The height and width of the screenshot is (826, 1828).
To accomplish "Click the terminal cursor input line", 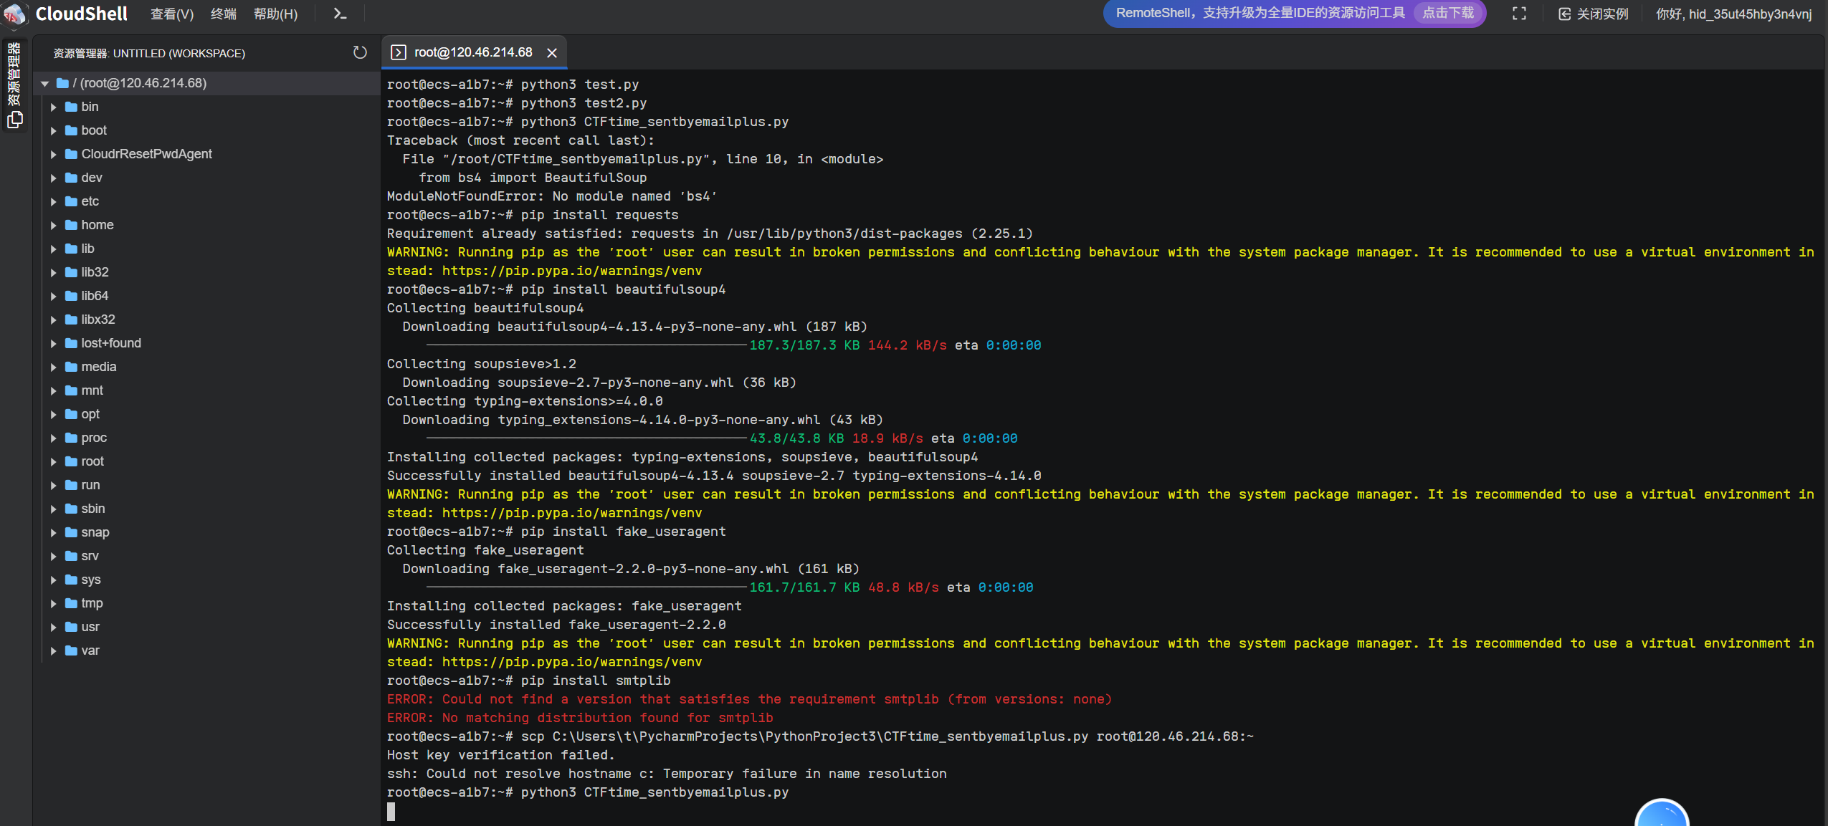I will 391,811.
